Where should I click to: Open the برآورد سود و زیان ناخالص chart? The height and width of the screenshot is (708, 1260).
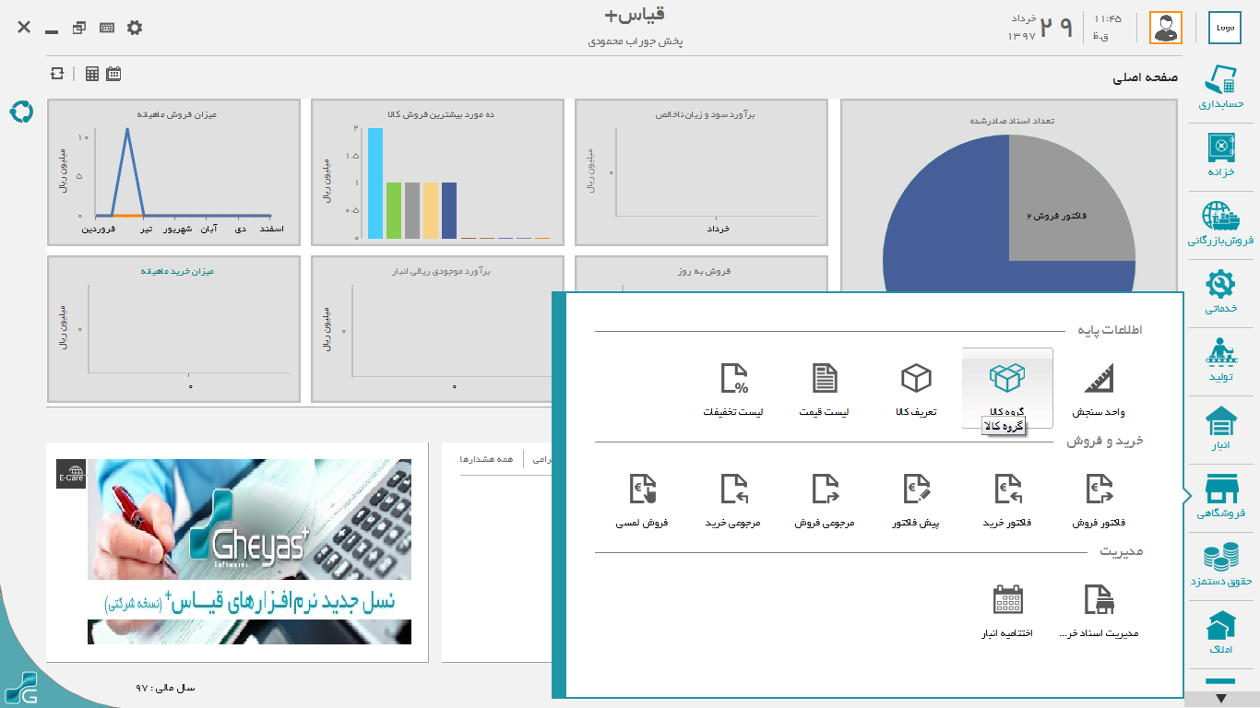pos(702,172)
